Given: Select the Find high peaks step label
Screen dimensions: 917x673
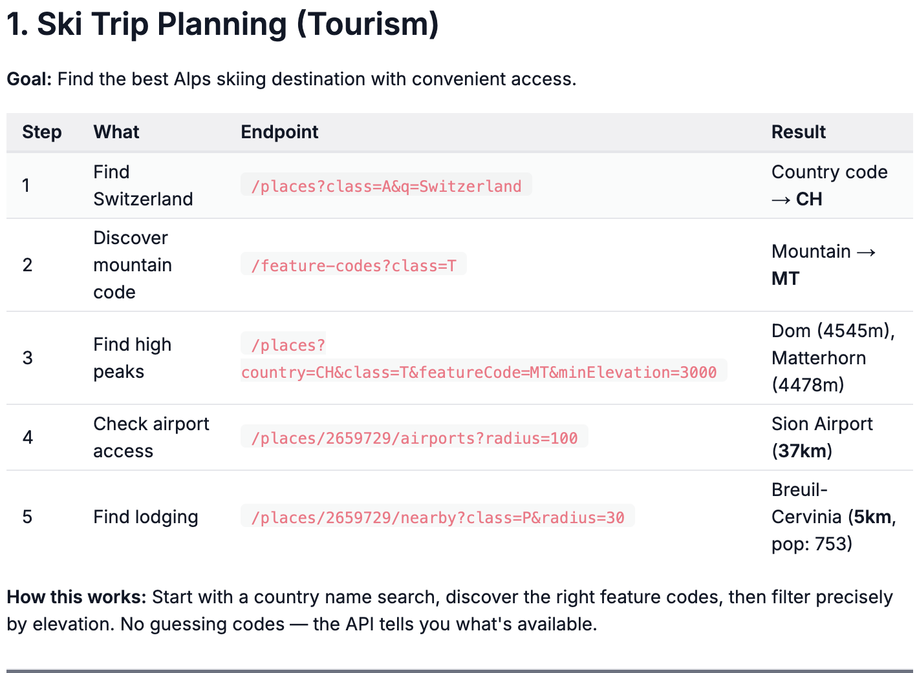Looking at the screenshot, I should pyautogui.click(x=132, y=357).
